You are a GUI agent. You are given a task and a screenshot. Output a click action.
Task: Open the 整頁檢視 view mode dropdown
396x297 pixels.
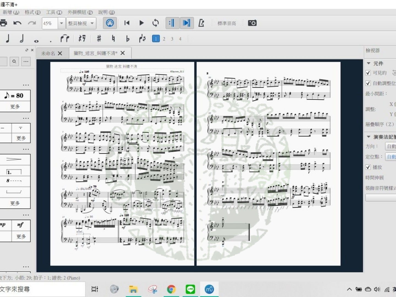click(x=81, y=23)
